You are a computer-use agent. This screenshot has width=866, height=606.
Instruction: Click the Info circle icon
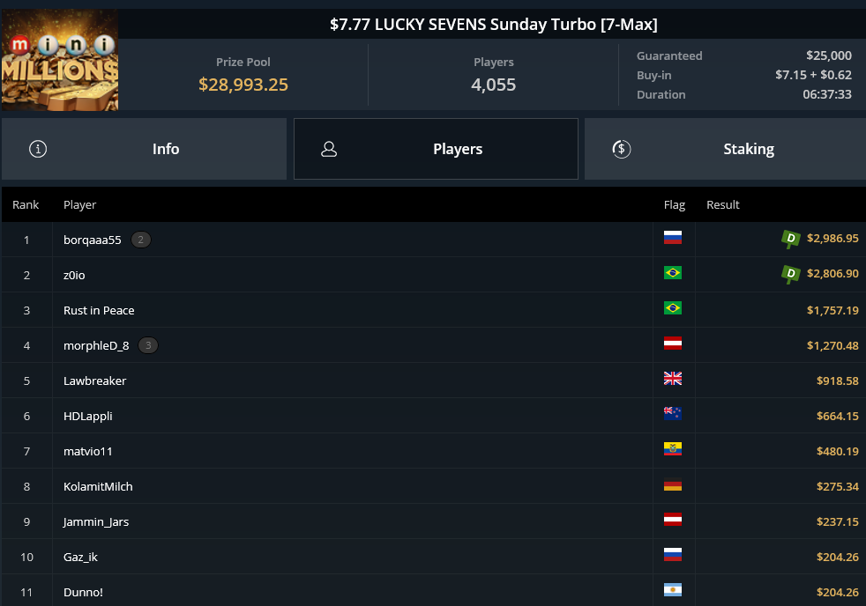(38, 149)
